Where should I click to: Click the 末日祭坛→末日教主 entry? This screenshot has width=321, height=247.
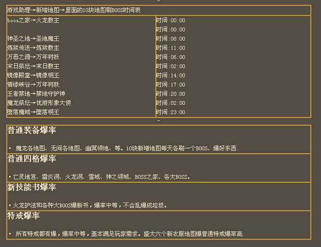tap(33, 66)
